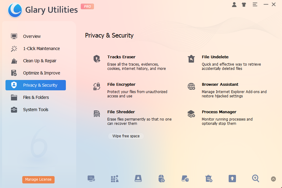Switch to the System Tools section

tap(36, 110)
